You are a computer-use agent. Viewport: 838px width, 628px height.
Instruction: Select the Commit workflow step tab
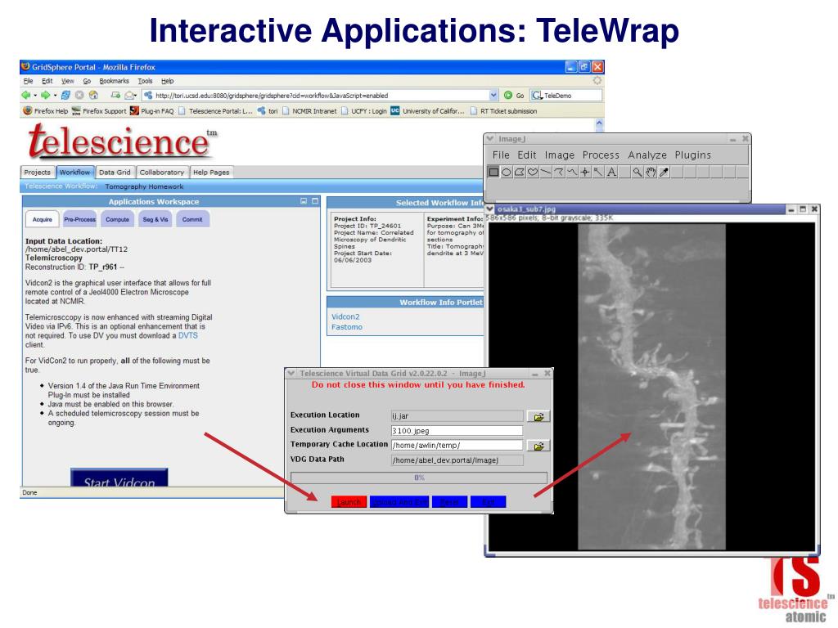(192, 219)
